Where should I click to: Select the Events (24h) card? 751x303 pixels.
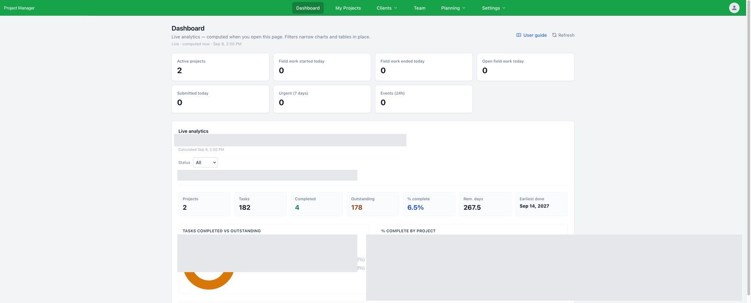coord(424,99)
